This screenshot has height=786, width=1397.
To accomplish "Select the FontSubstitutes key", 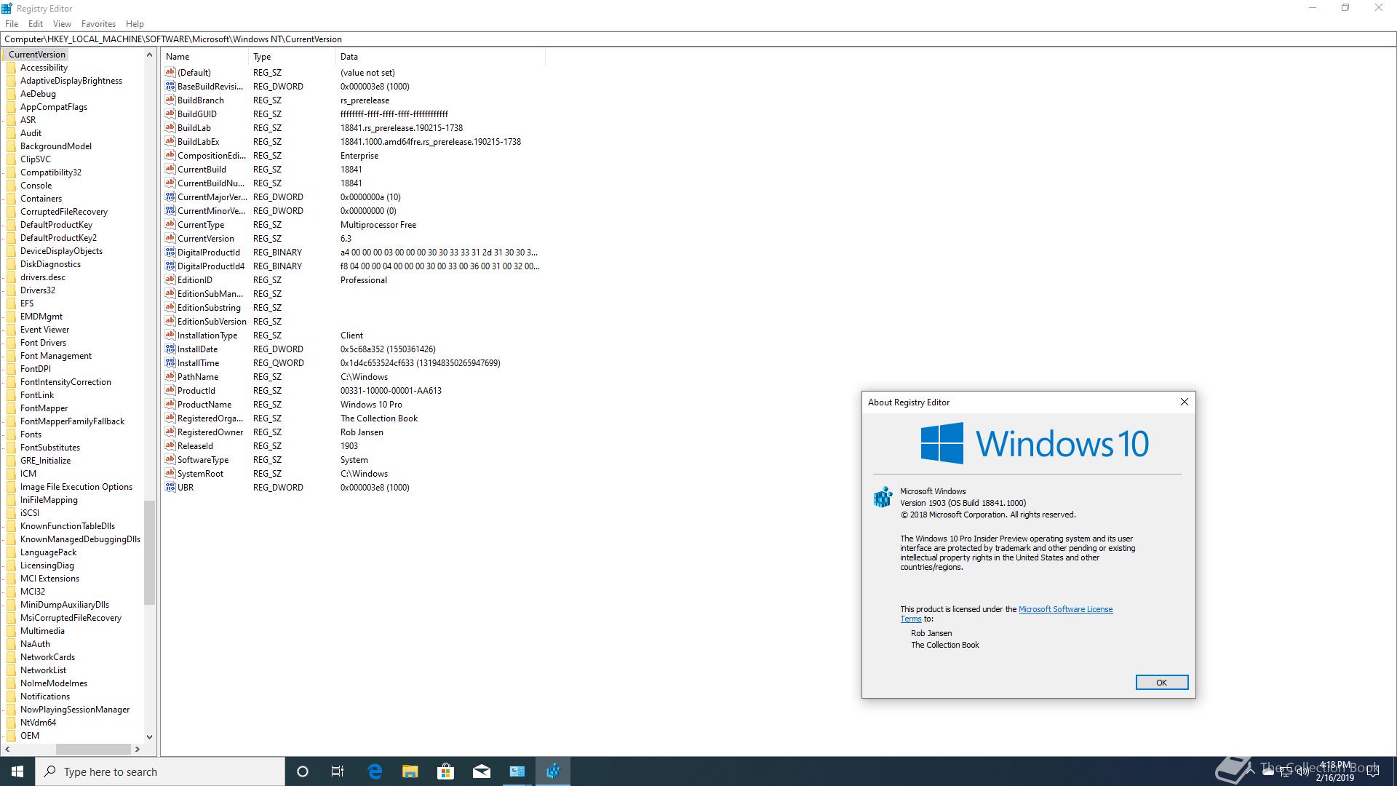I will [50, 448].
